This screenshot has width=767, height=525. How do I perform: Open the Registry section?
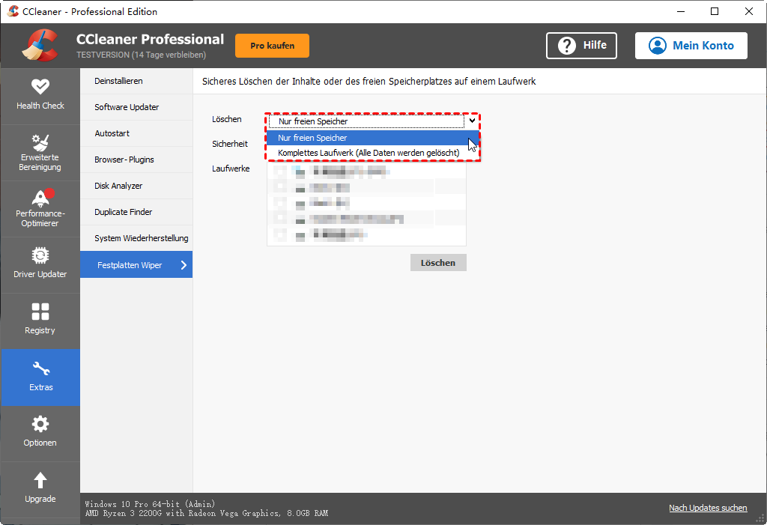40,321
